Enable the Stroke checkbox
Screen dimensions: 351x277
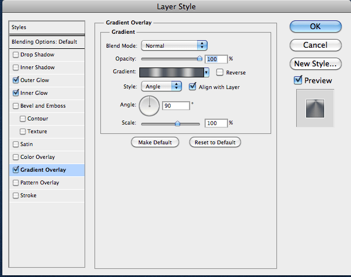coord(16,196)
